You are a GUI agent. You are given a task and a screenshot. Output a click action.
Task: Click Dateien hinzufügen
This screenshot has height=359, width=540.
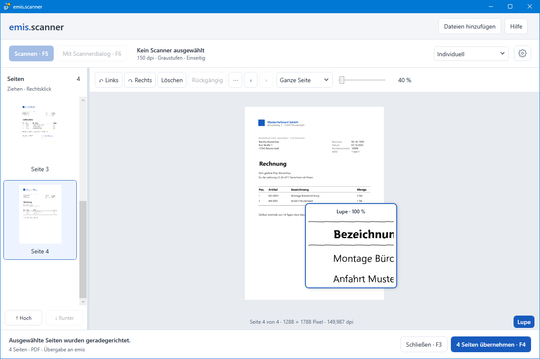(470, 26)
